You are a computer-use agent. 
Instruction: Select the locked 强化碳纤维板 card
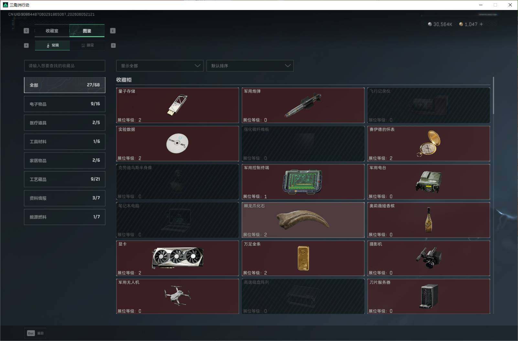(303, 143)
